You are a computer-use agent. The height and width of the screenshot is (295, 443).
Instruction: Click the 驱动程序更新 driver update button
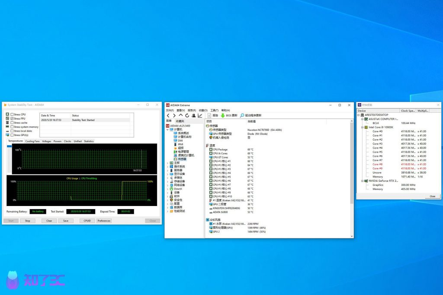point(251,115)
